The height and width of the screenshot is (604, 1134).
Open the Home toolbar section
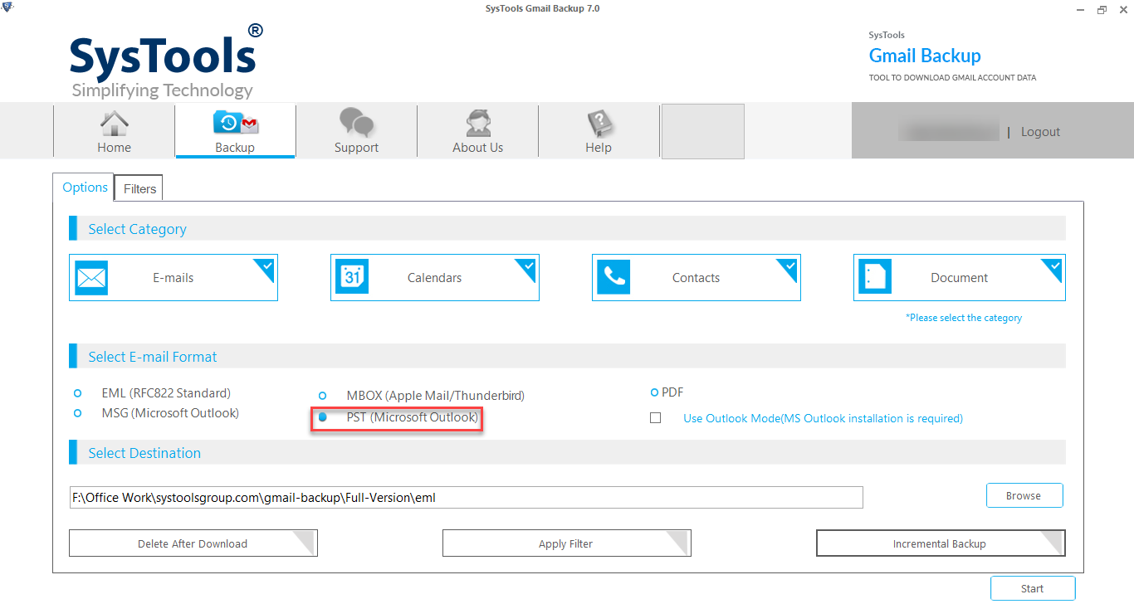(115, 131)
